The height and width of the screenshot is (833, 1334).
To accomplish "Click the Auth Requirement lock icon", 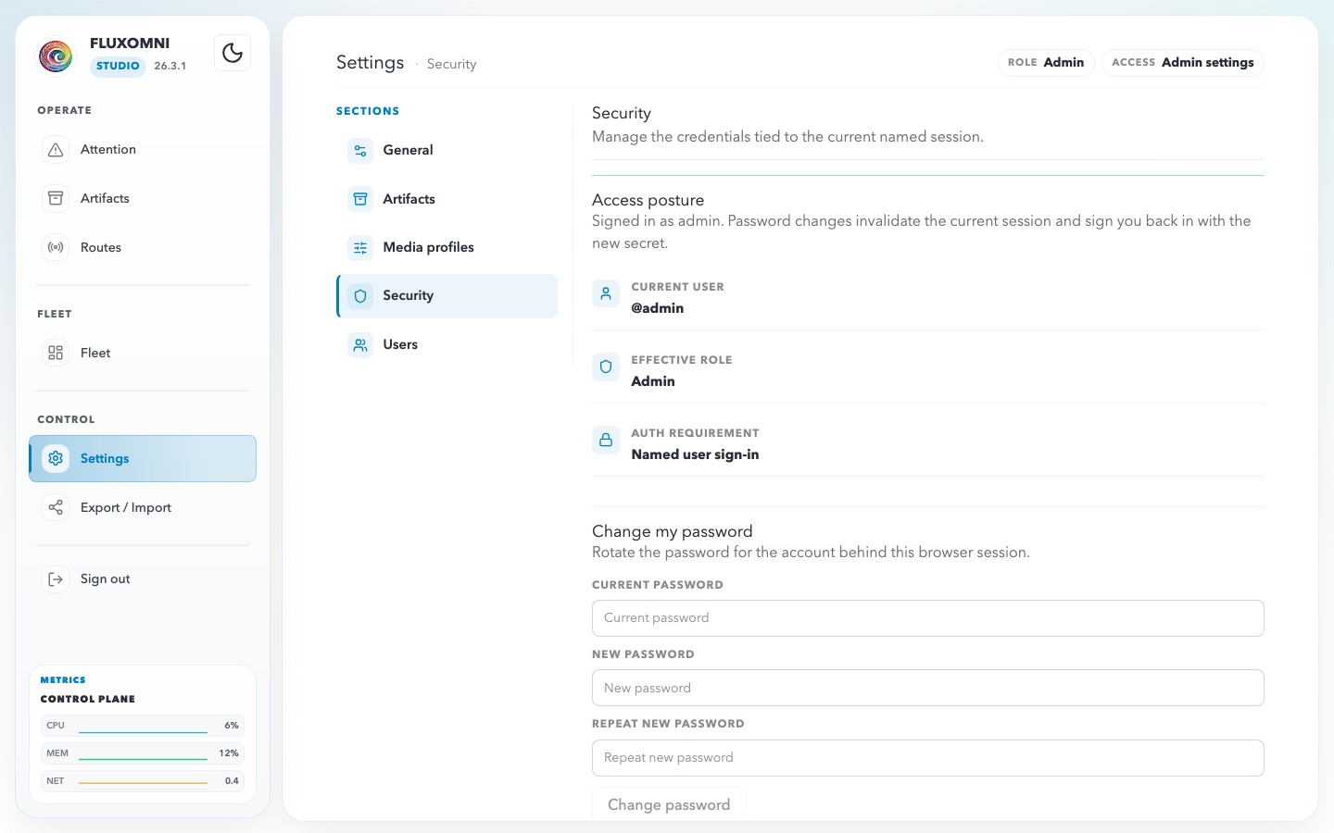I will (x=606, y=440).
